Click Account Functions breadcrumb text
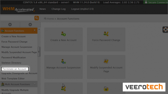Image resolution: width=168 pixels, height=94 pixels. (x=68, y=19)
